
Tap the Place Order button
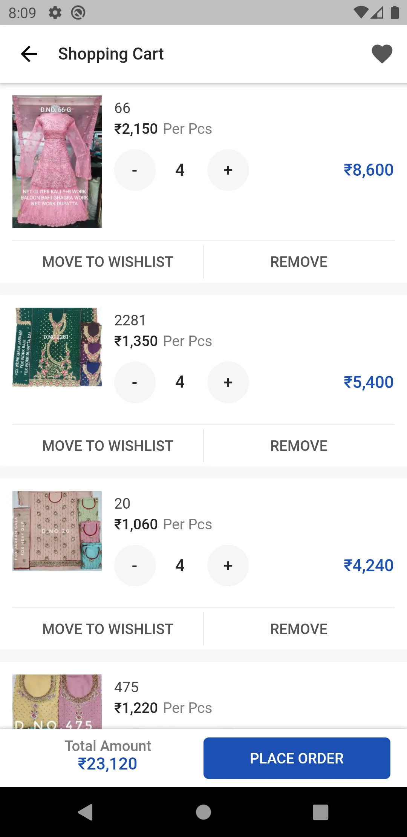tap(297, 758)
